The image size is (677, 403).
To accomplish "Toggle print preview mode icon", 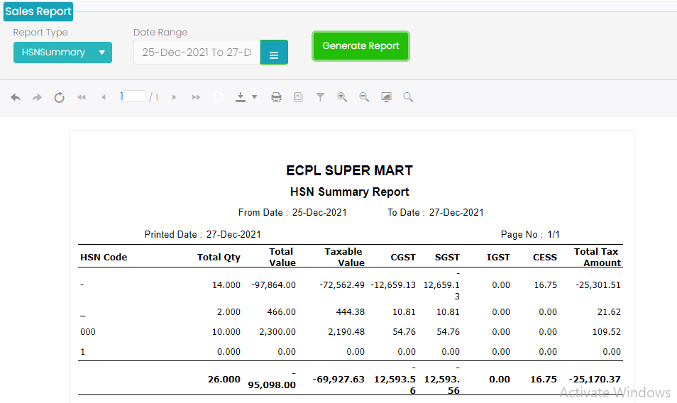I will [298, 97].
